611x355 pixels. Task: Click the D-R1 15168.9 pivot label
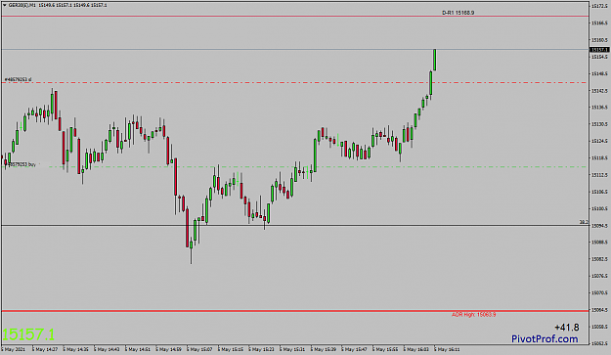click(458, 13)
